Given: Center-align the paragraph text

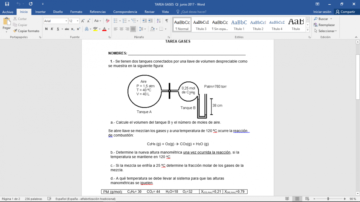Looking at the screenshot, I should click(x=121, y=29).
